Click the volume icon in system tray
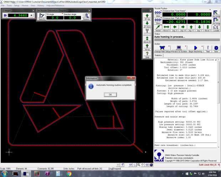Viewport: 221px width, 177px height. tap(204, 174)
